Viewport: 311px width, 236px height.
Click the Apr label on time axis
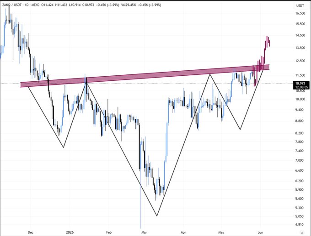point(183,232)
